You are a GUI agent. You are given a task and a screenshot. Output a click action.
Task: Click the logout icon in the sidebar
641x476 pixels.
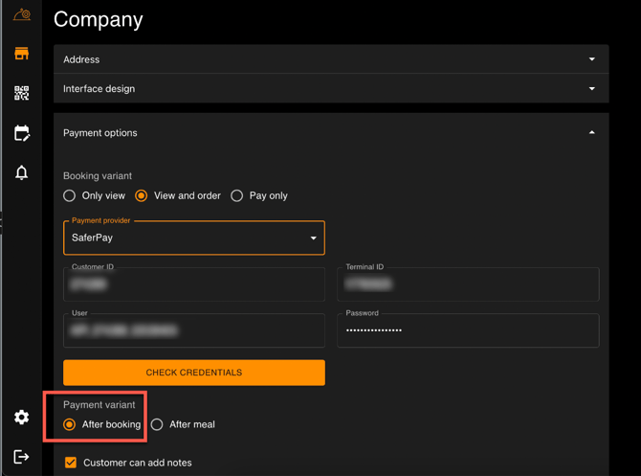[x=21, y=457]
